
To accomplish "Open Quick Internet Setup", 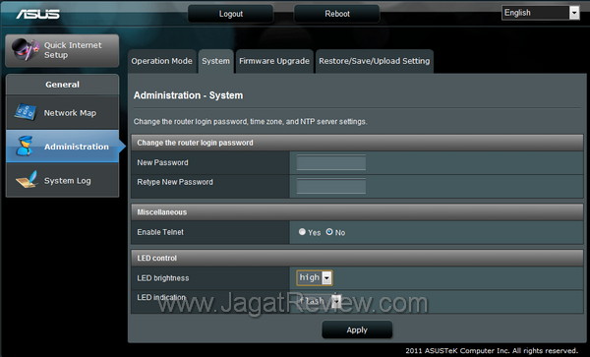I will pos(62,50).
